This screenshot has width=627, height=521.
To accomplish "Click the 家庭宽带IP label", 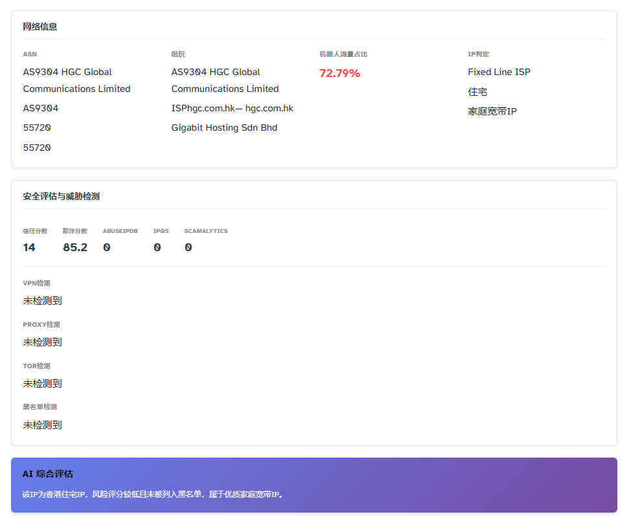I will coord(492,111).
